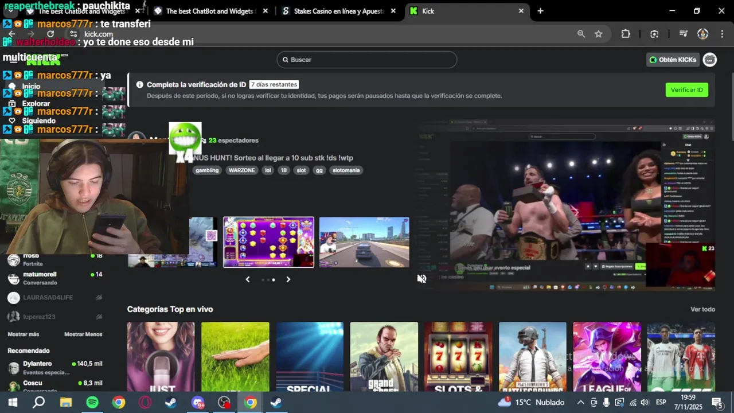The width and height of the screenshot is (734, 413).
Task: Open Windows taskbar search
Action: pyautogui.click(x=39, y=403)
